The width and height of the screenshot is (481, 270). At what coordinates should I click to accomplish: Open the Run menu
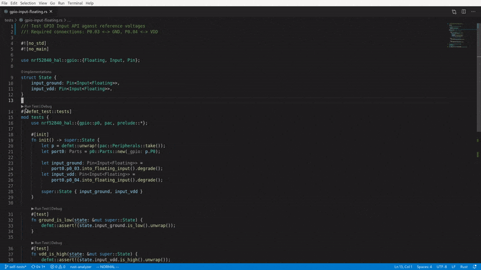click(x=61, y=3)
